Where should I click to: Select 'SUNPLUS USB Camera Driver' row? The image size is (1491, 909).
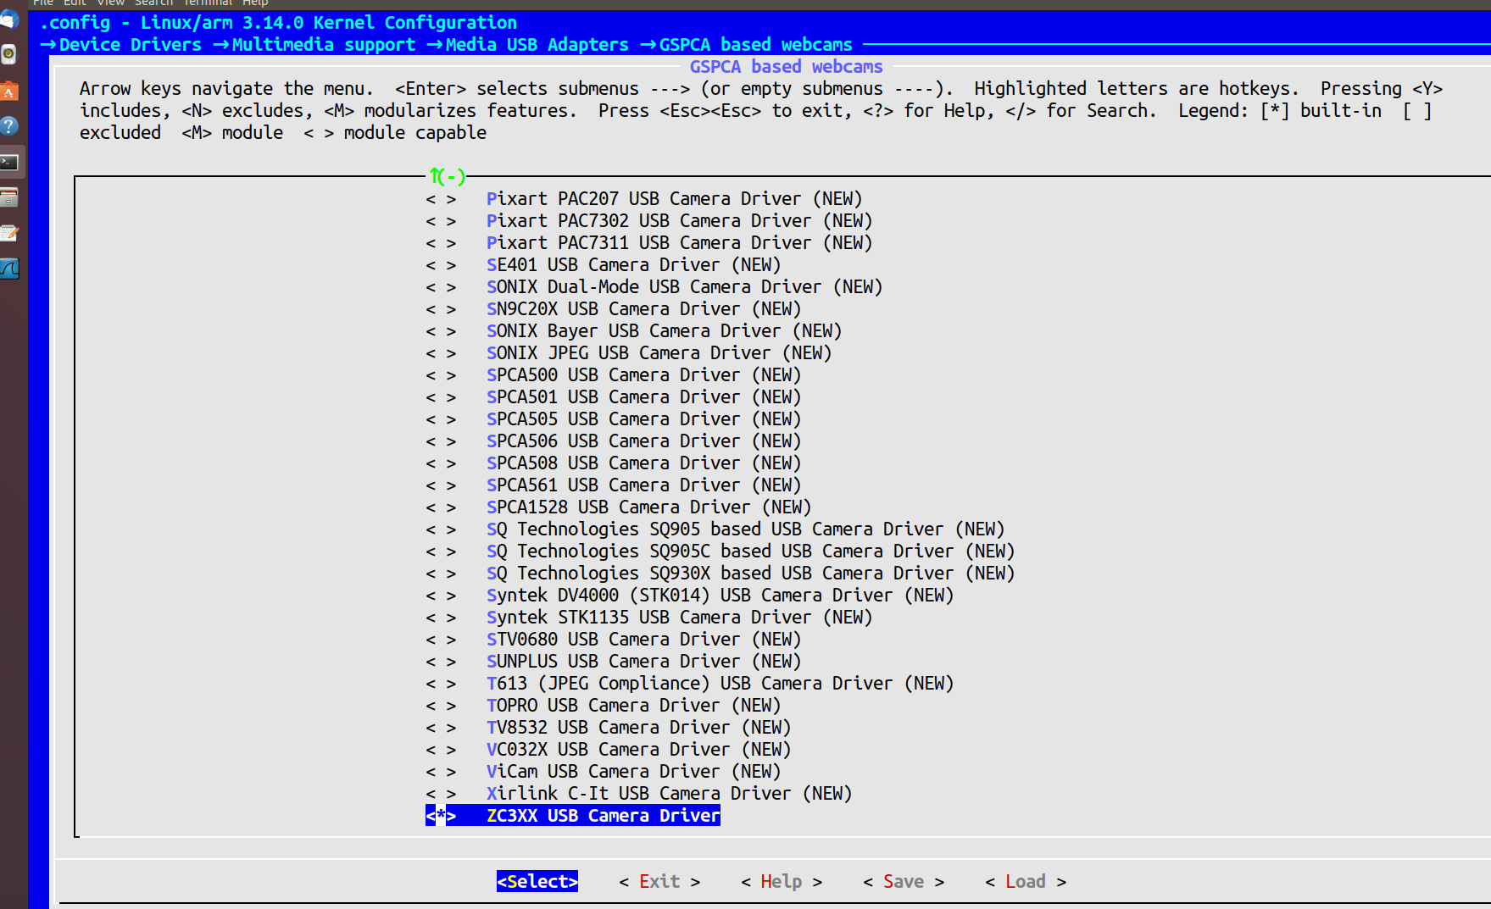click(614, 662)
